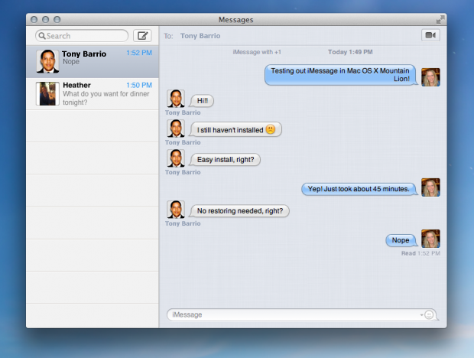Click the "Messages" window title
474x358 pixels.
pyautogui.click(x=235, y=20)
